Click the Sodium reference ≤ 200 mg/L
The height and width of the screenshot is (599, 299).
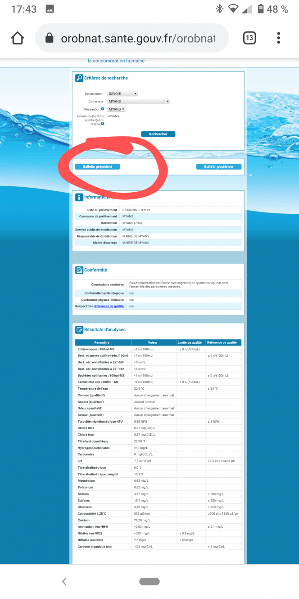point(216,494)
